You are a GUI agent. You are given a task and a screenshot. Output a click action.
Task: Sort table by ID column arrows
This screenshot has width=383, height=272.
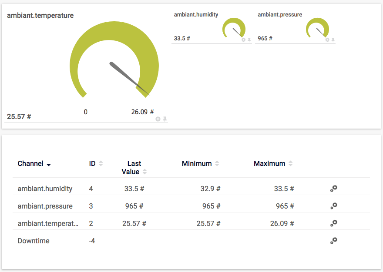point(101,164)
